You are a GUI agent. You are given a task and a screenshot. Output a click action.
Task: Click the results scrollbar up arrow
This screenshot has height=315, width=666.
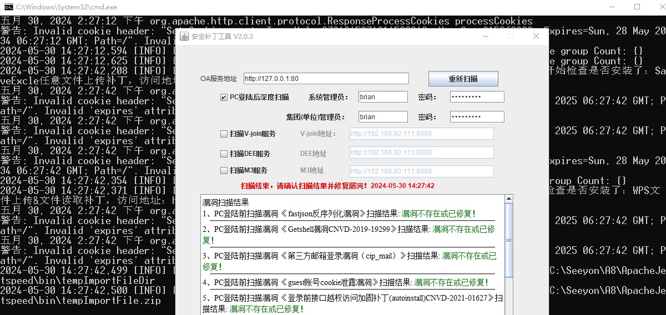point(509,200)
